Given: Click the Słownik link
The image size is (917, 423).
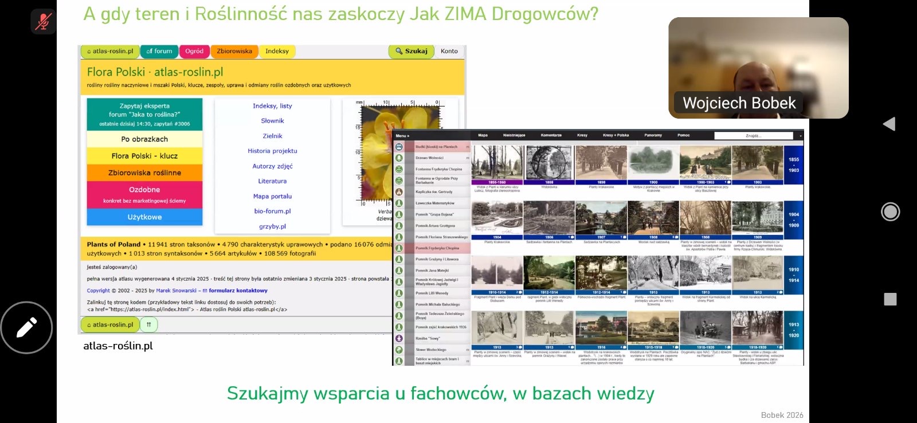Looking at the screenshot, I should coord(272,121).
